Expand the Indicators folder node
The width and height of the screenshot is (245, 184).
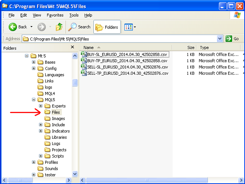tap(41, 131)
